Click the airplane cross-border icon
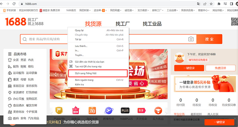 pyautogui.click(x=108, y=111)
